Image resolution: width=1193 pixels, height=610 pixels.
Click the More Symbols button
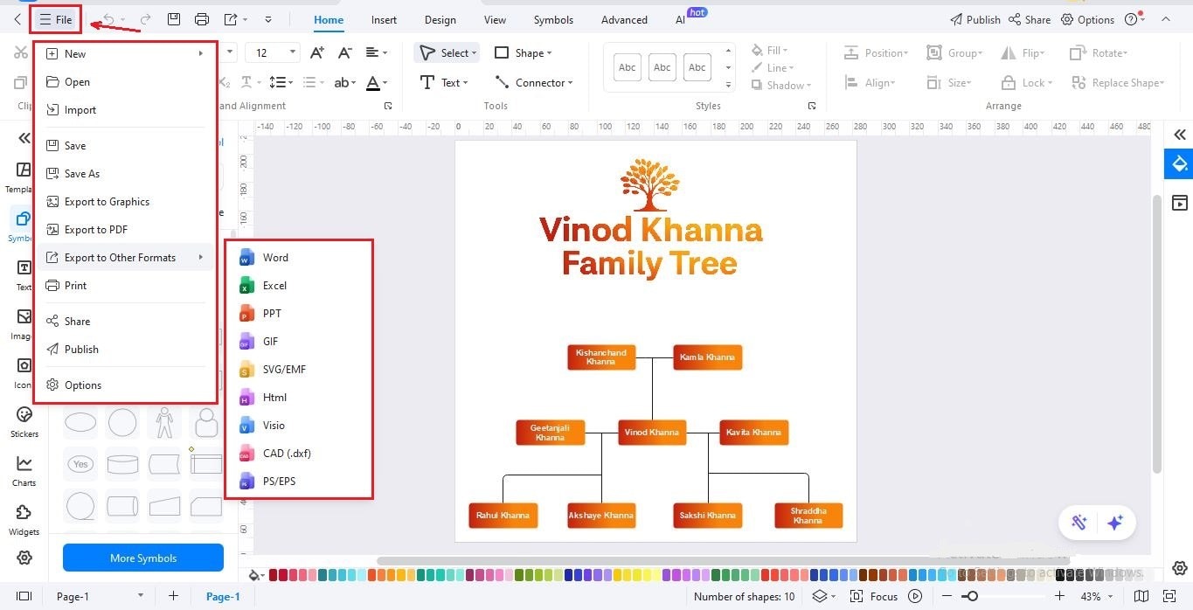[x=142, y=558]
